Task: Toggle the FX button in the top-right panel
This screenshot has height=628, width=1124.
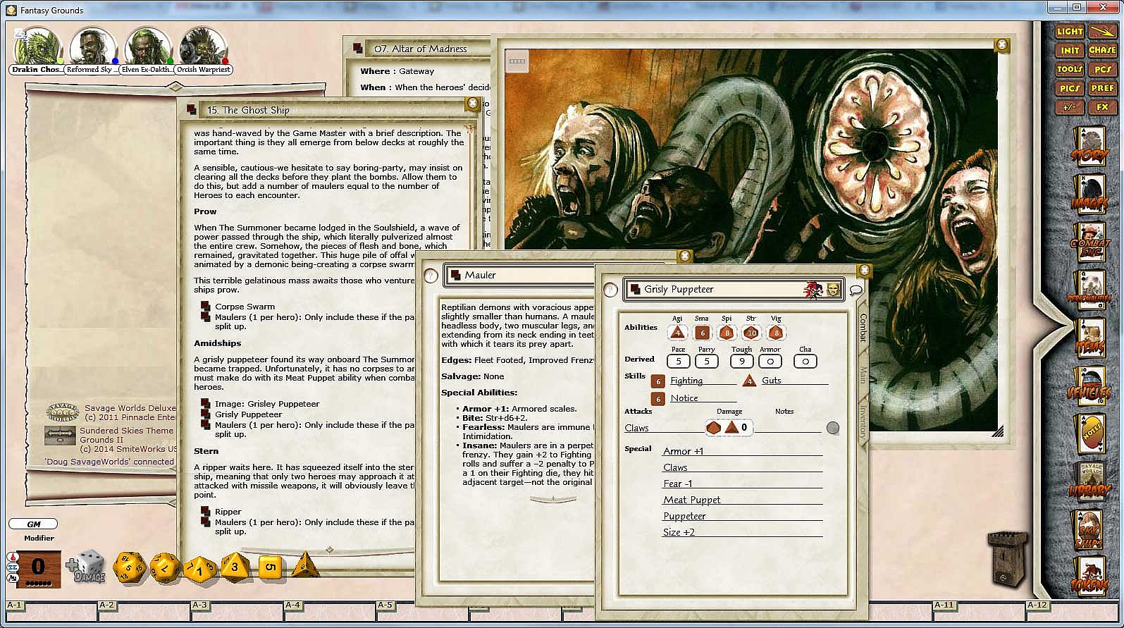Action: tap(1102, 107)
